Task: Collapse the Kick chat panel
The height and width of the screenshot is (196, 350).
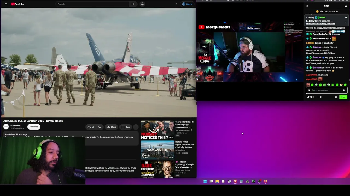Action: pos(307,6)
